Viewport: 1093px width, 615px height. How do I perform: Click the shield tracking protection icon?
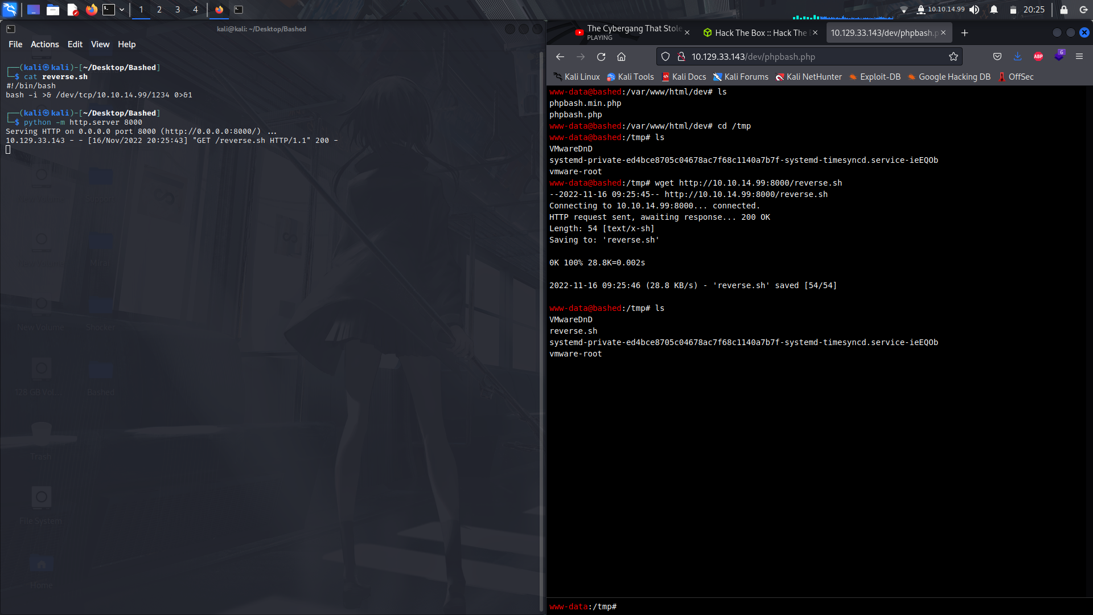tap(665, 56)
